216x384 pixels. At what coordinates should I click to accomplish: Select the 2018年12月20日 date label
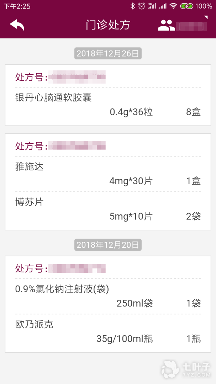(108, 245)
